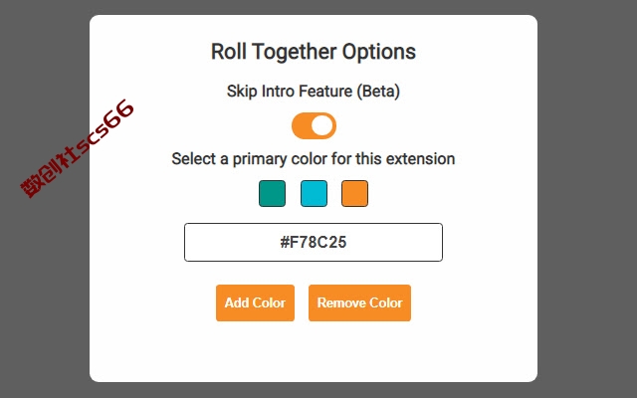Click the #F78C25 hex color input field

pyautogui.click(x=314, y=242)
